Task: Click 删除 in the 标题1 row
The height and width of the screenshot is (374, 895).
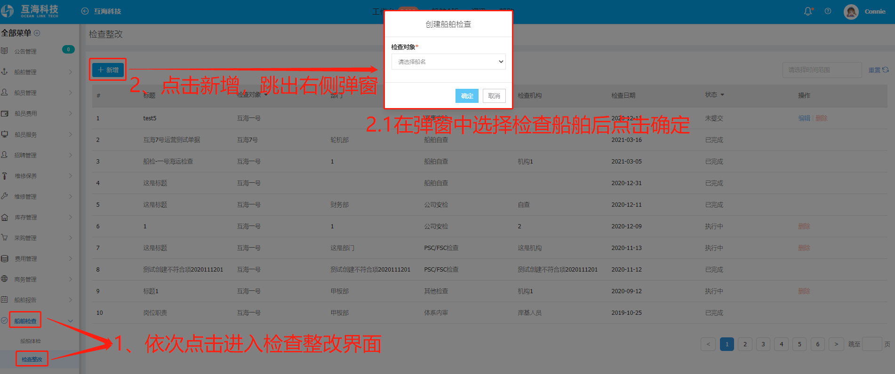Action: click(804, 291)
